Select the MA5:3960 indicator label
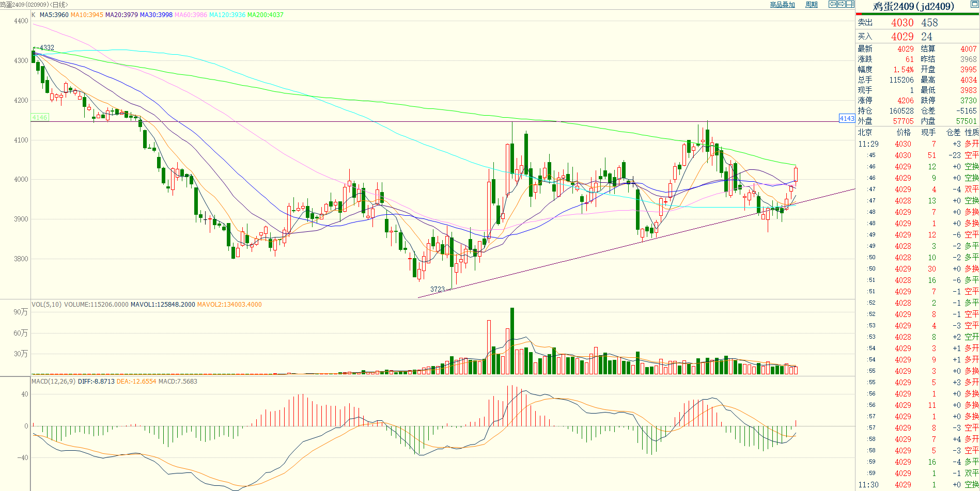980x491 pixels. [54, 15]
